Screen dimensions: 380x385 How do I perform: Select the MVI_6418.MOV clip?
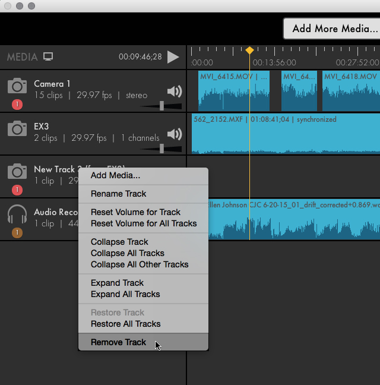coord(351,91)
